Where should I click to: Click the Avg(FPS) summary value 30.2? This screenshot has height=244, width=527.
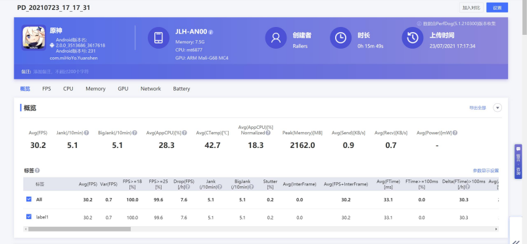point(38,145)
